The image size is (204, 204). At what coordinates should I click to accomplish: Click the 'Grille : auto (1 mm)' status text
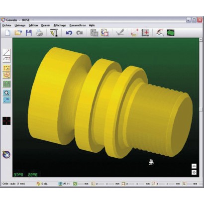pyautogui.click(x=13, y=184)
